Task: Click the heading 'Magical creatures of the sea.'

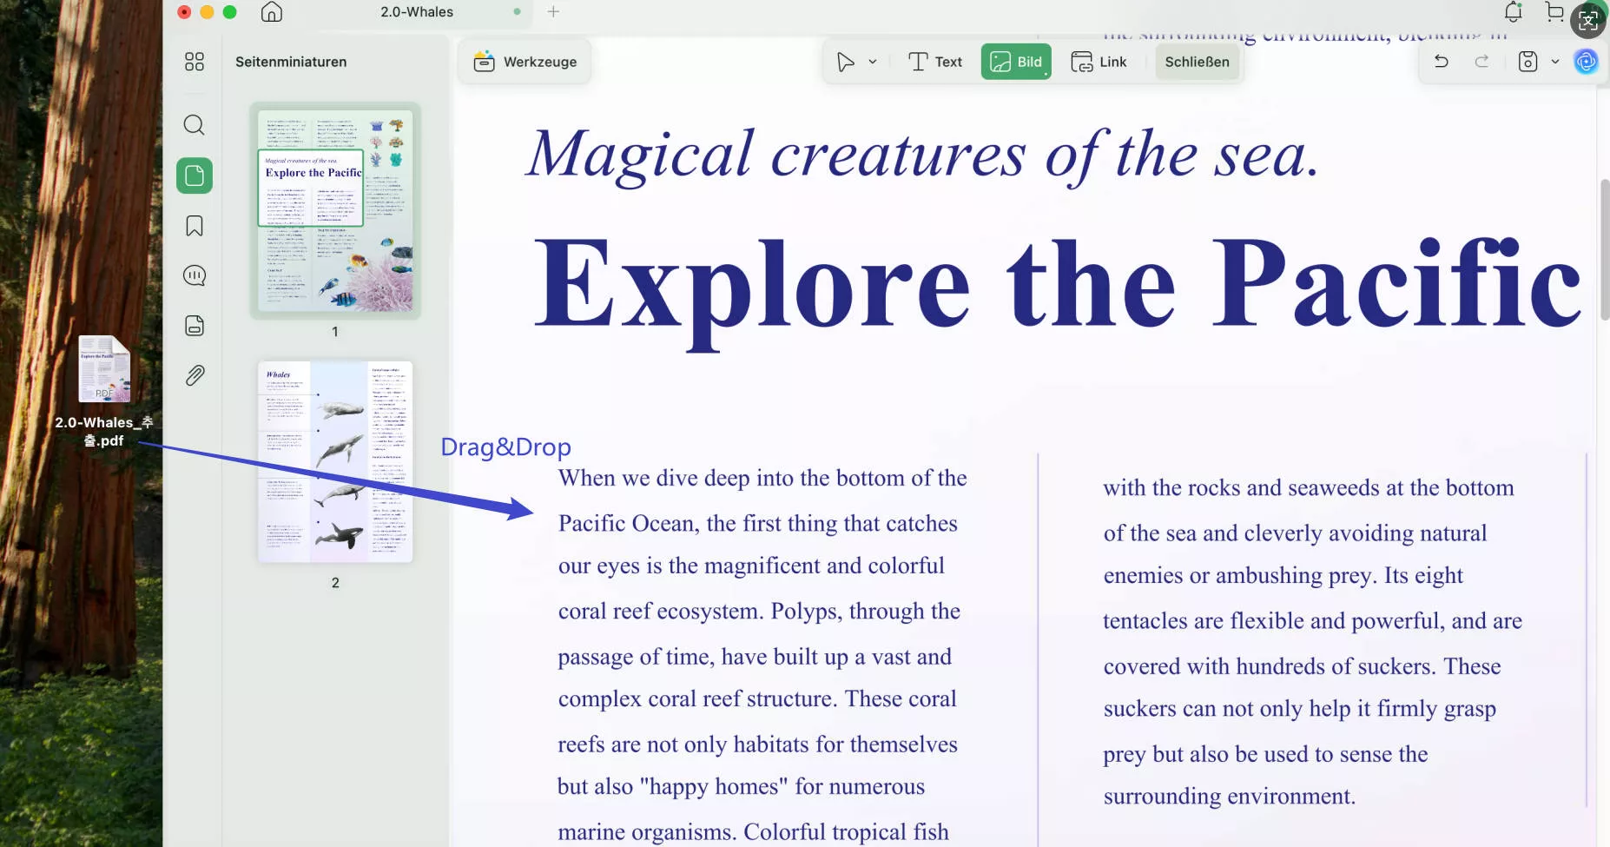Action: click(x=923, y=155)
